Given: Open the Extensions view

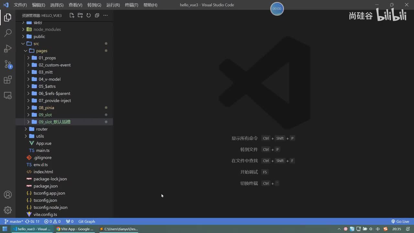Looking at the screenshot, I should click(x=8, y=80).
